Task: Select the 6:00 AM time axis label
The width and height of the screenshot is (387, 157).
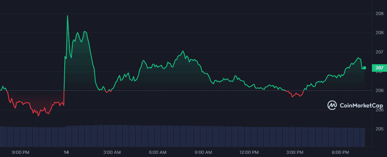Action: pos(158,152)
